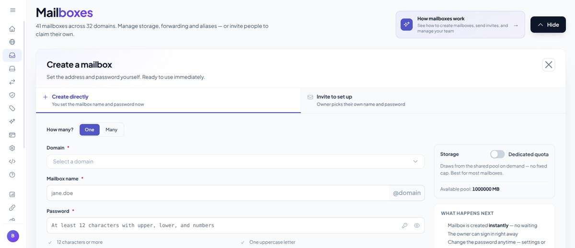575x248 pixels.
Task: Toggle the Dedicated quota switch
Action: [x=497, y=154]
